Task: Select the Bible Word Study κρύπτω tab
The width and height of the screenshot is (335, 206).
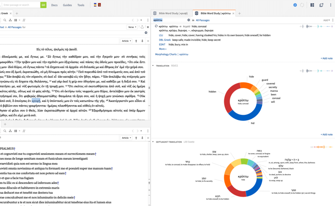Action: pos(213,13)
